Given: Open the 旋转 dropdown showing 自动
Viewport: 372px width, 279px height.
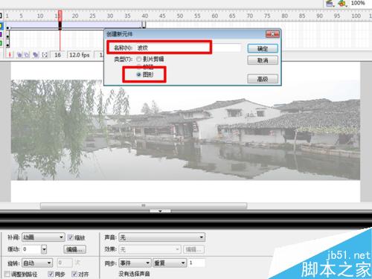Looking at the screenshot, I should pyautogui.click(x=37, y=263).
